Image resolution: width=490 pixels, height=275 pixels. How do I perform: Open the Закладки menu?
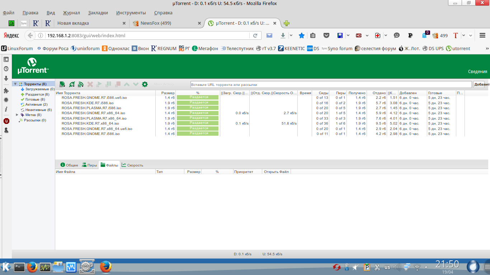click(98, 13)
